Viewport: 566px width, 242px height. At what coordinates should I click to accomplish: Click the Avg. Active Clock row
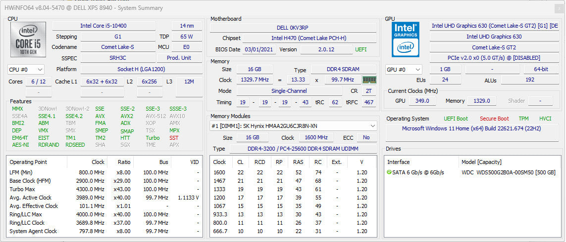tap(104, 198)
